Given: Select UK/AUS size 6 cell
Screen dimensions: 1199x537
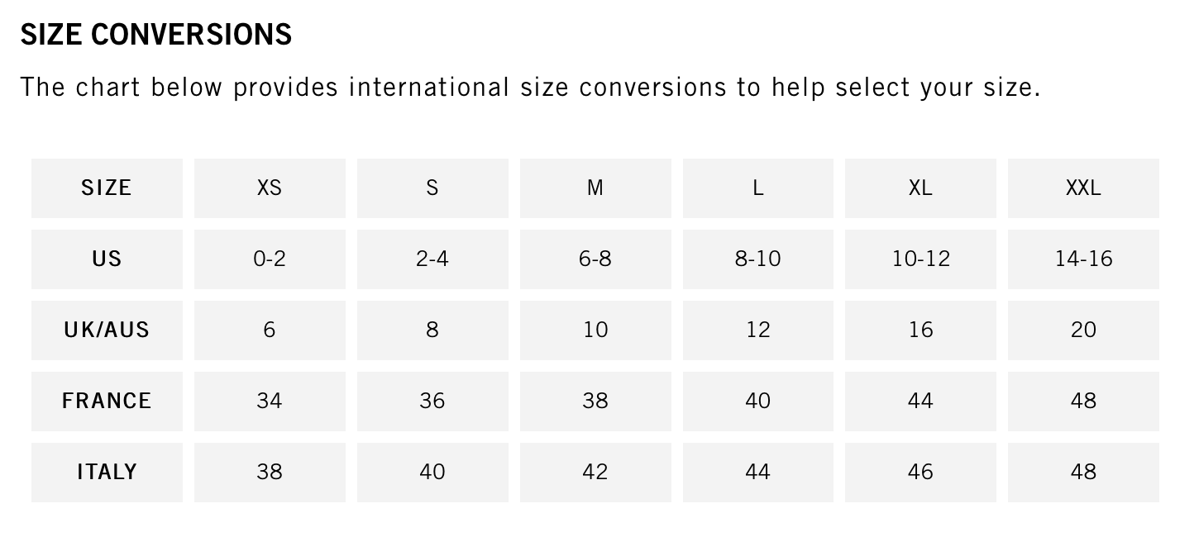Looking at the screenshot, I should (x=270, y=330).
